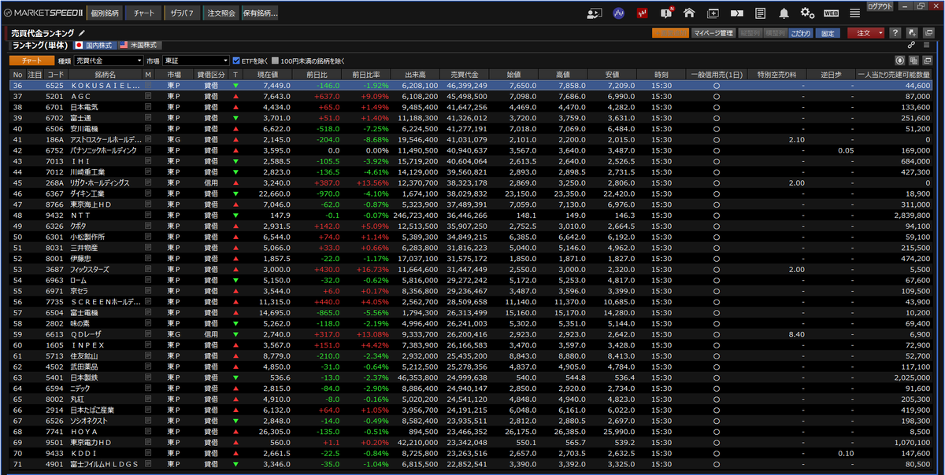Image resolution: width=945 pixels, height=475 pixels.
Task: Click 日本たばこ産業 stock name
Action: 92,409
